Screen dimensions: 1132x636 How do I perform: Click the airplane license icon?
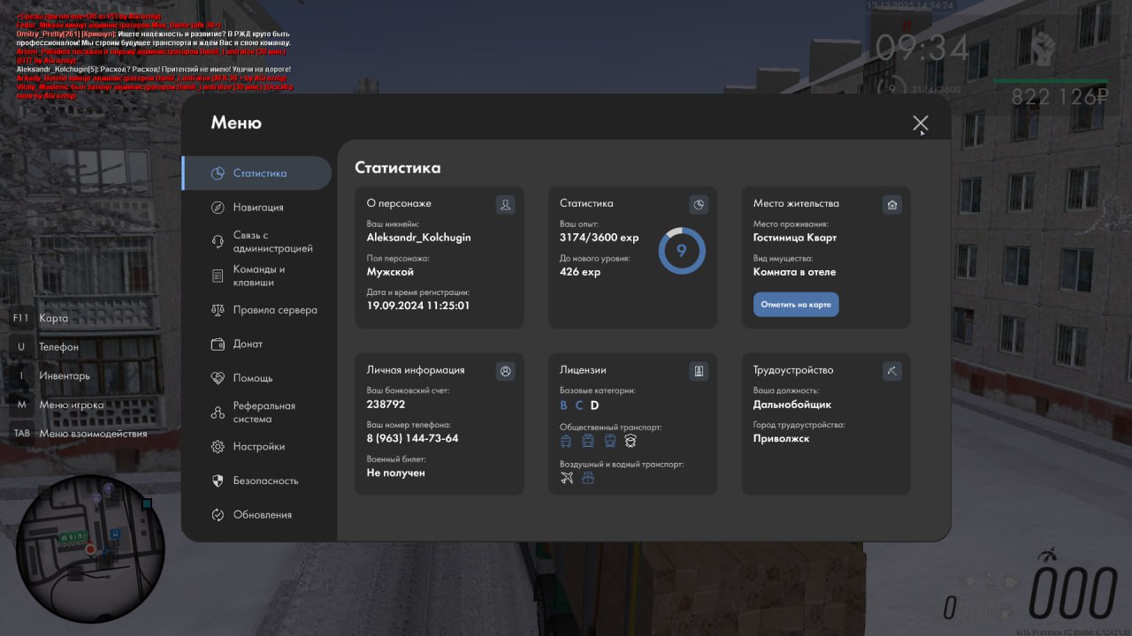567,478
